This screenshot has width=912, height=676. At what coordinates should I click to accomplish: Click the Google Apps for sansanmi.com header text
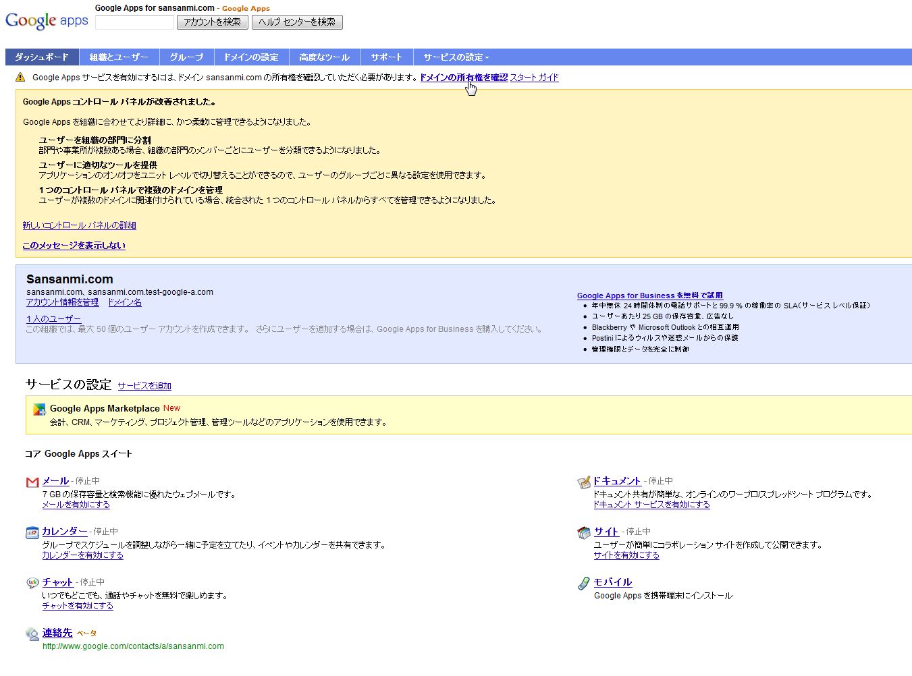point(155,8)
